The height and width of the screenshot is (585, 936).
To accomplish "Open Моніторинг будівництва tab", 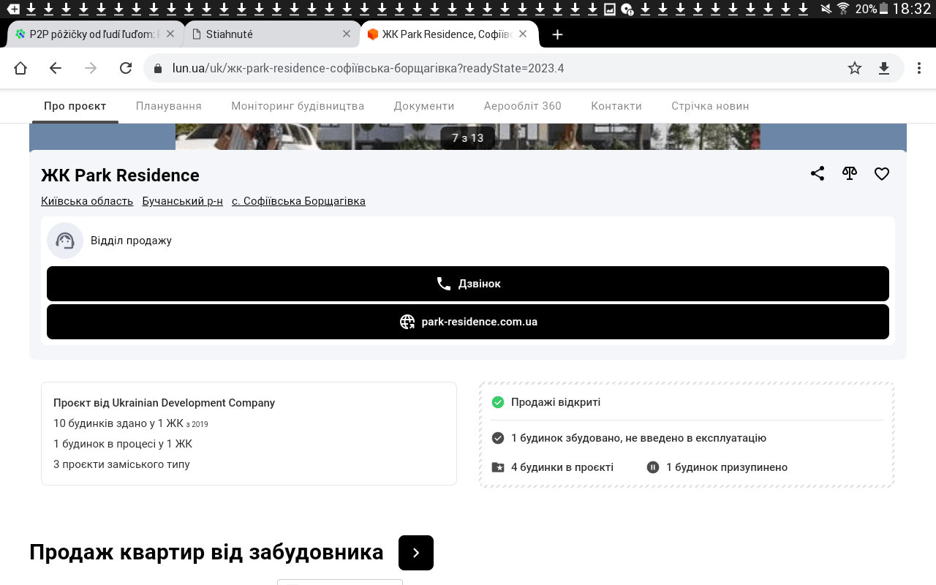I will pos(298,106).
